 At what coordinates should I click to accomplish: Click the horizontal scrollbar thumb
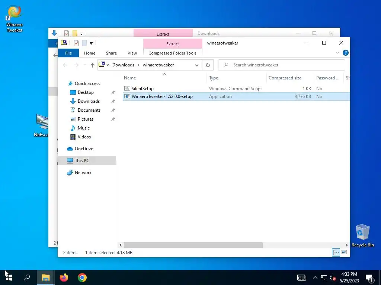coord(193,245)
